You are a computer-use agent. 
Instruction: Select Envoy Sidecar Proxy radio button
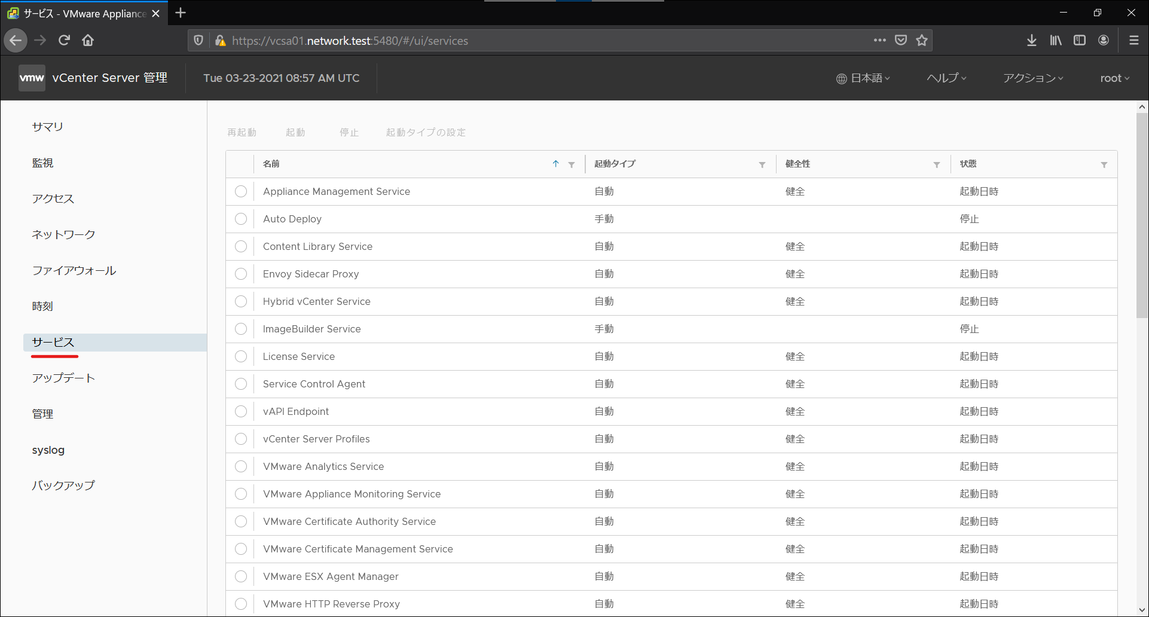(x=241, y=274)
